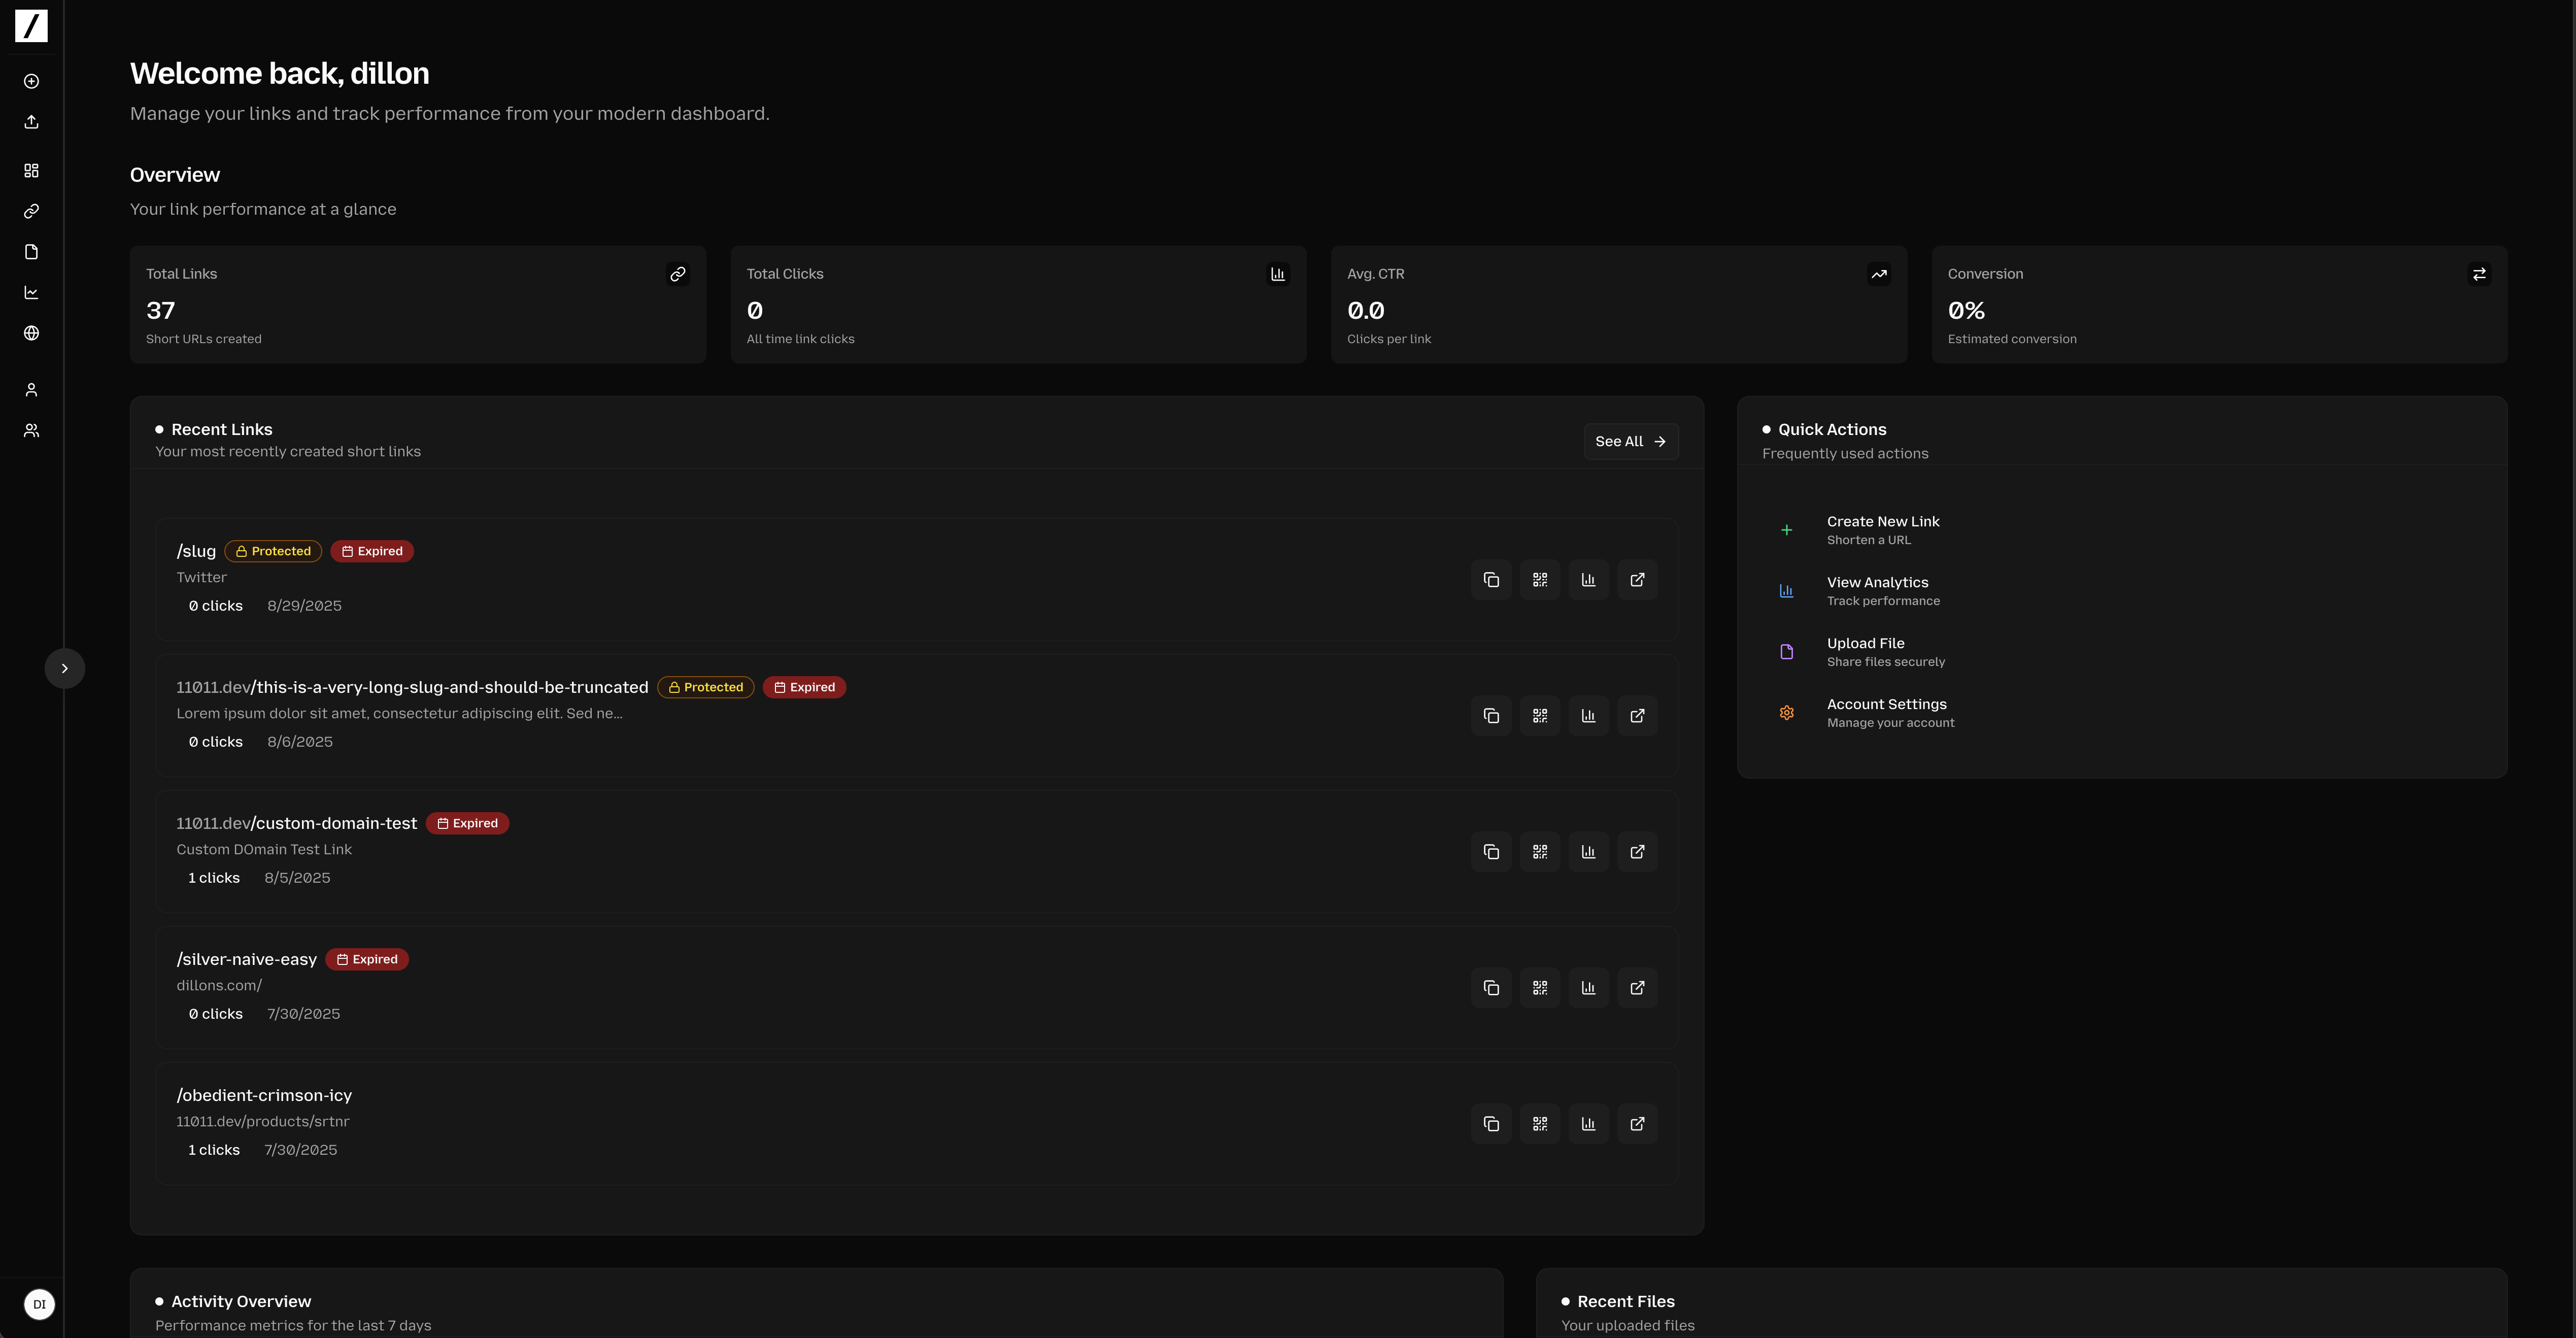This screenshot has width=2576, height=1338.
Task: Copy the /slug short link
Action: pos(1490,580)
